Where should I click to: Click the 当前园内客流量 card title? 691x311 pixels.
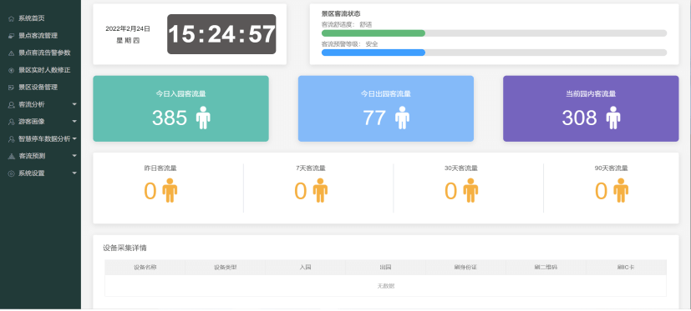click(591, 93)
